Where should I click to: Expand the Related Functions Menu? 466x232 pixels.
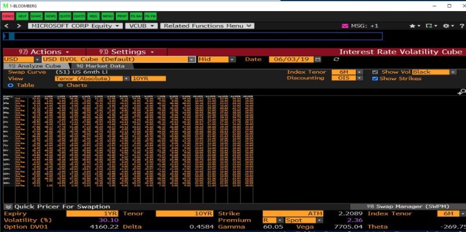[207, 26]
